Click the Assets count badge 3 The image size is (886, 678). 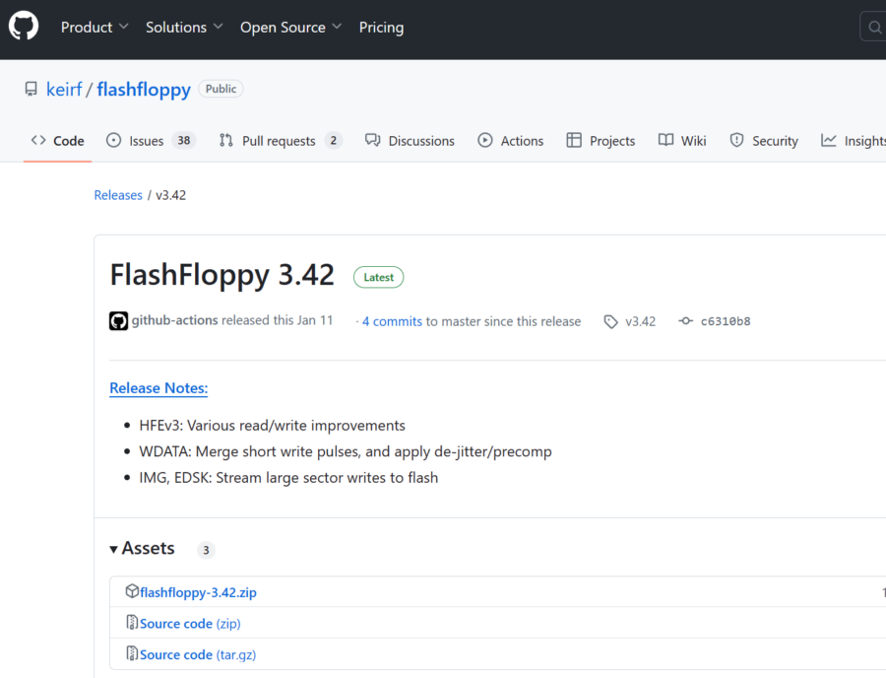point(207,550)
